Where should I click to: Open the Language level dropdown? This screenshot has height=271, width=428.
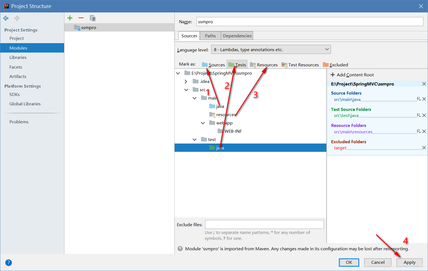coord(271,49)
